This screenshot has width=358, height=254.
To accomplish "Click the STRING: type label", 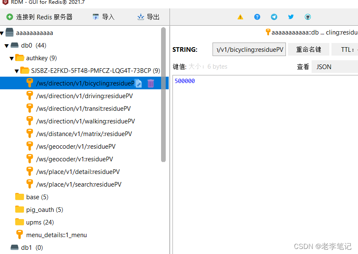I will (185, 49).
